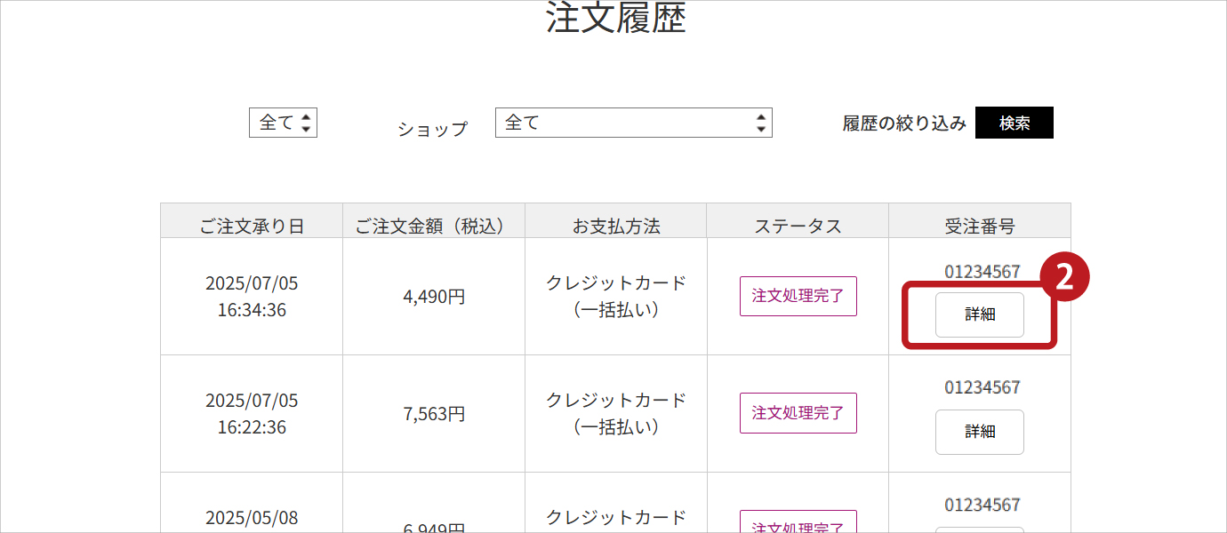Click the 4,490円 order amount cell
Viewport: 1227px width, 533px height.
coord(434,297)
